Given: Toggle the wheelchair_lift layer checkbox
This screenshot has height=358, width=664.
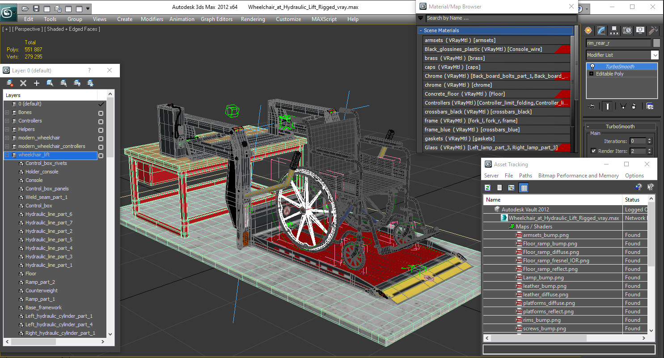Looking at the screenshot, I should pos(101,156).
